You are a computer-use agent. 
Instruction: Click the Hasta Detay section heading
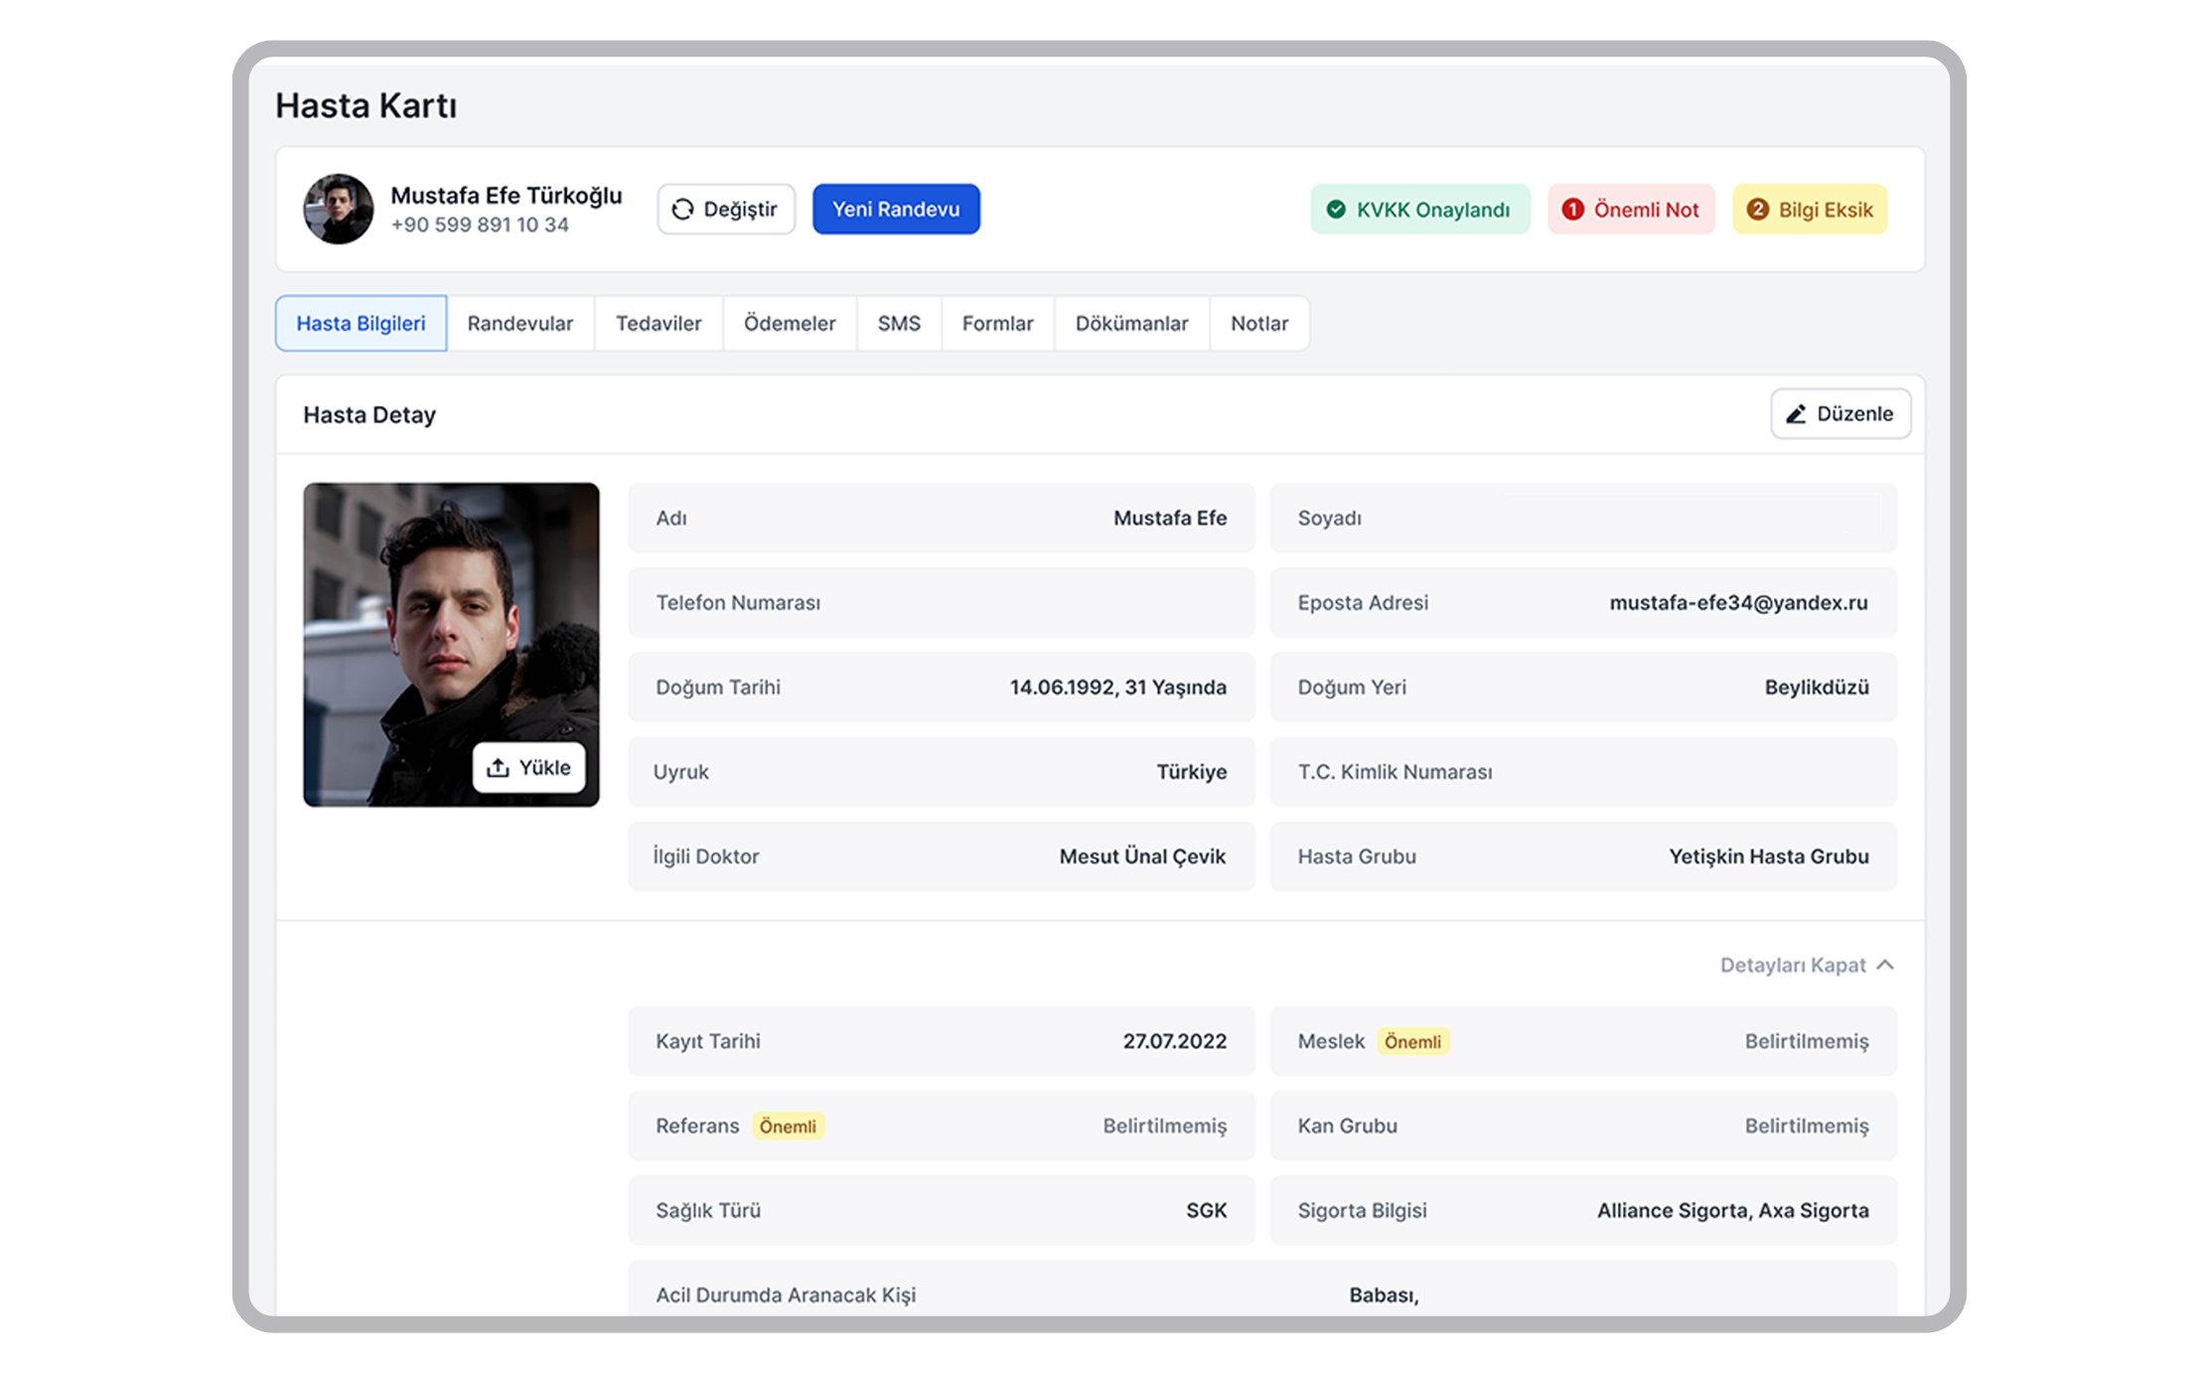coord(369,414)
